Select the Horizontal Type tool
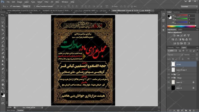The height and width of the screenshot is (112, 199). [3, 73]
